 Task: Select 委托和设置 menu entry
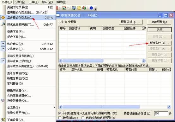pyautogui.click(x=28, y=90)
